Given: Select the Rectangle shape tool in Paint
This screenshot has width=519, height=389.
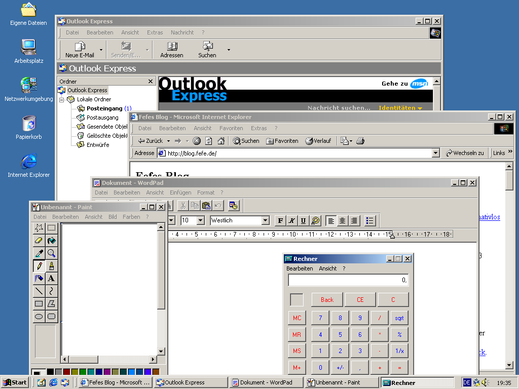Looking at the screenshot, I should pos(39,304).
